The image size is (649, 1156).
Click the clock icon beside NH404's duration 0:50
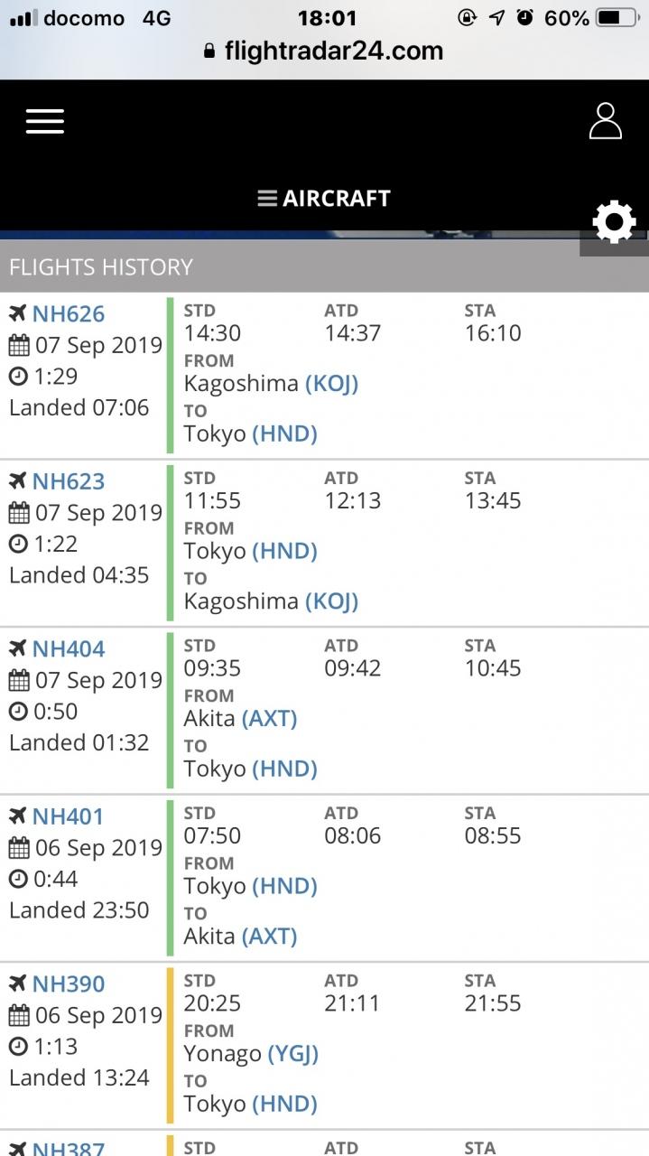pyautogui.click(x=18, y=712)
